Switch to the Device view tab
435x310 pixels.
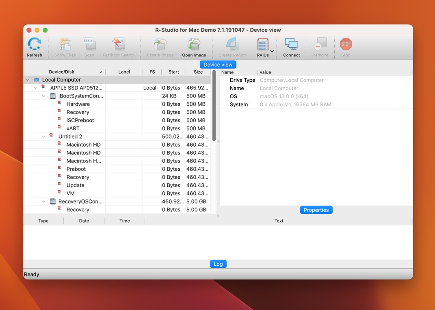[218, 64]
